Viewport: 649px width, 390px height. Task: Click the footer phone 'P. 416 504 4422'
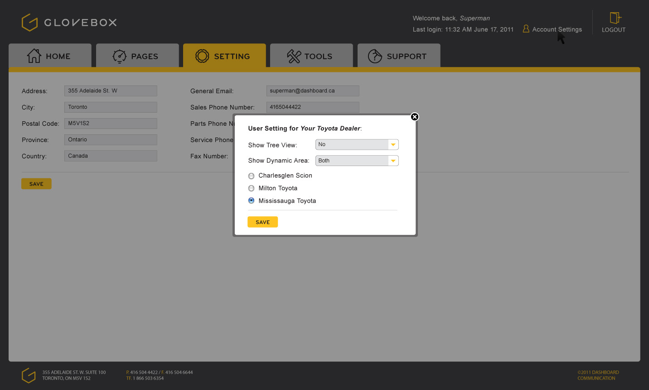point(142,372)
